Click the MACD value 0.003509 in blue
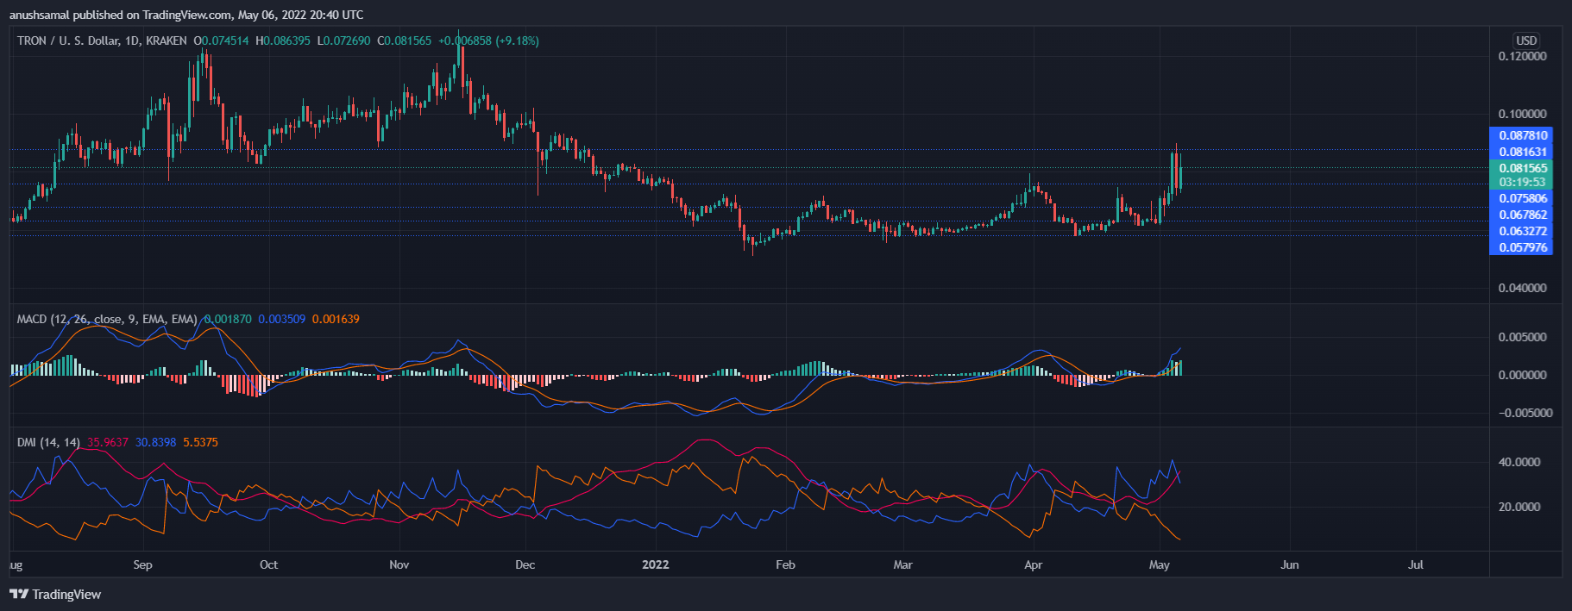The width and height of the screenshot is (1572, 611). tap(281, 319)
